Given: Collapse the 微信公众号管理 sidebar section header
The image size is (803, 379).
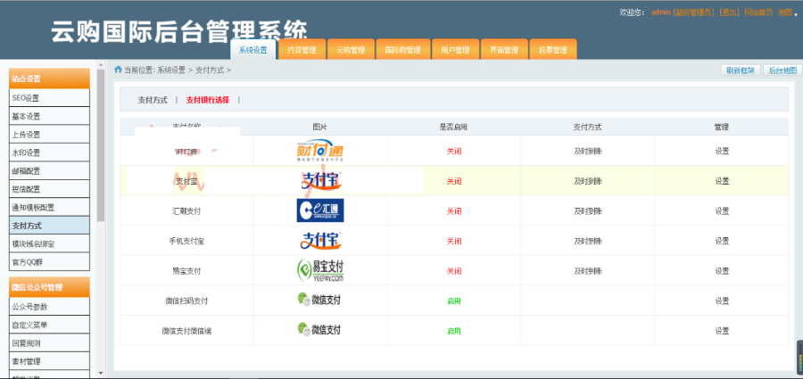Looking at the screenshot, I should click(49, 287).
